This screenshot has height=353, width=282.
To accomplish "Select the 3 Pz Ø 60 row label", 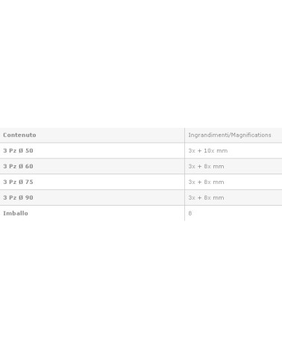I will click(18, 166).
